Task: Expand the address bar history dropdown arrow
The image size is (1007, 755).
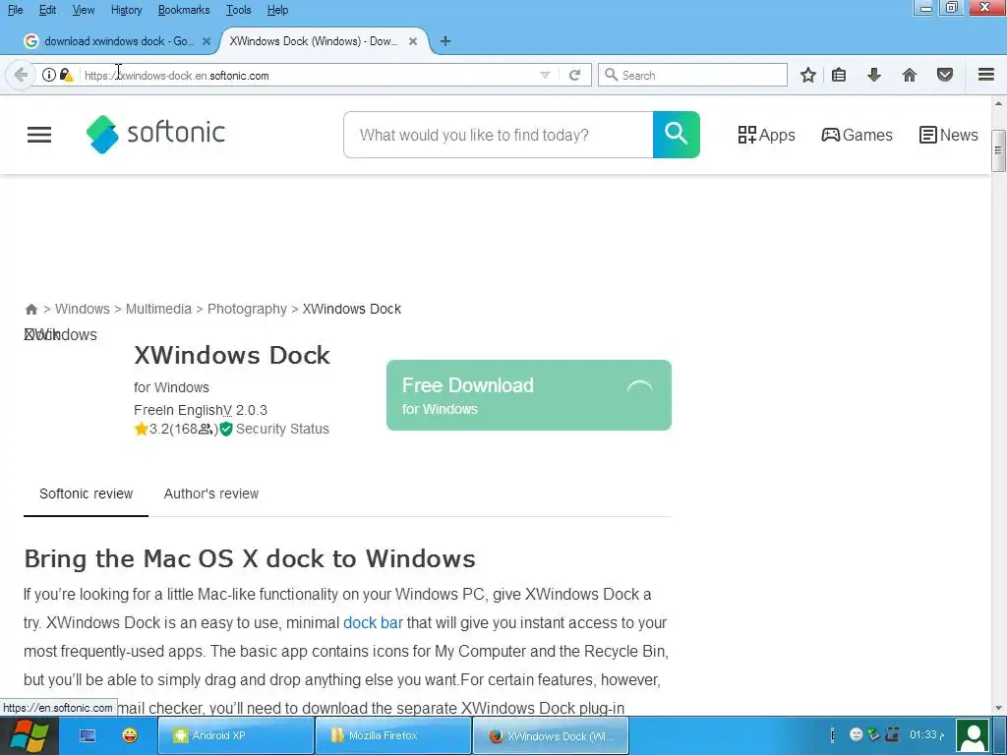Action: [545, 75]
